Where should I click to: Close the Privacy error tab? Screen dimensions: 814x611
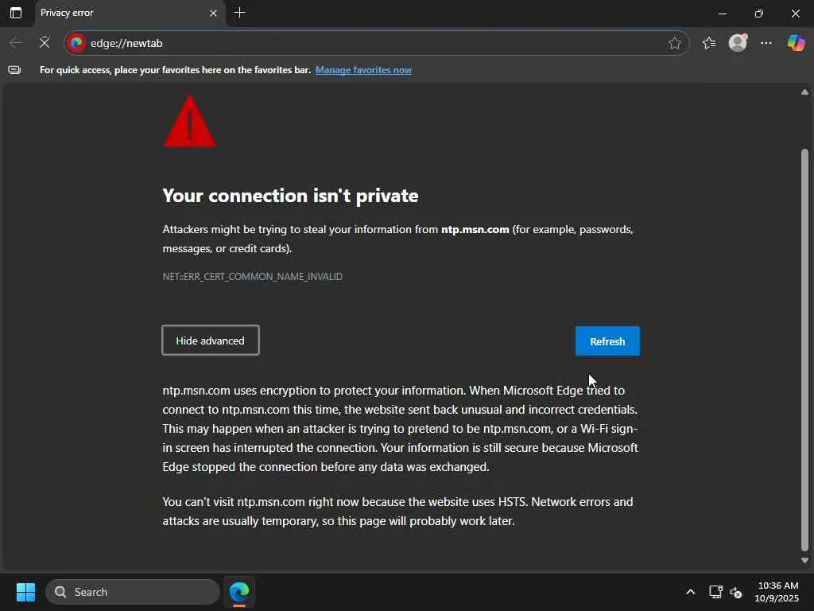pos(213,13)
